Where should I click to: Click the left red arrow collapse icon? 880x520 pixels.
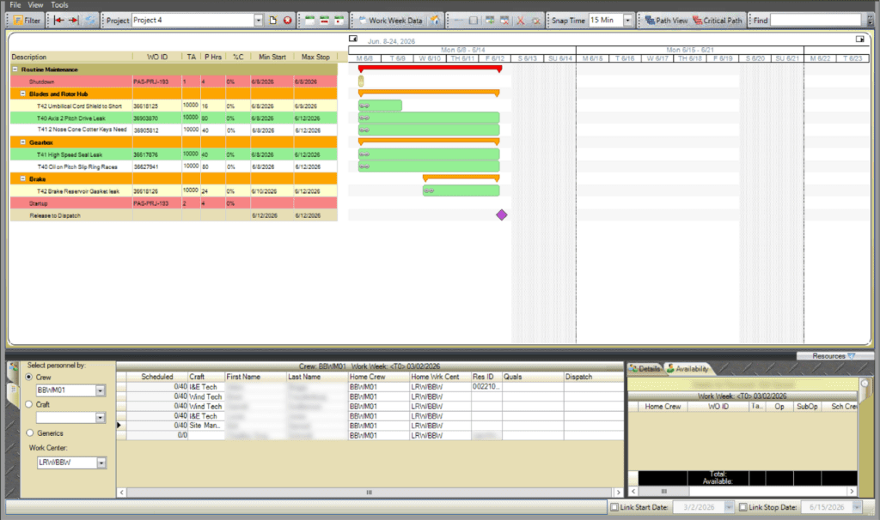tap(59, 20)
